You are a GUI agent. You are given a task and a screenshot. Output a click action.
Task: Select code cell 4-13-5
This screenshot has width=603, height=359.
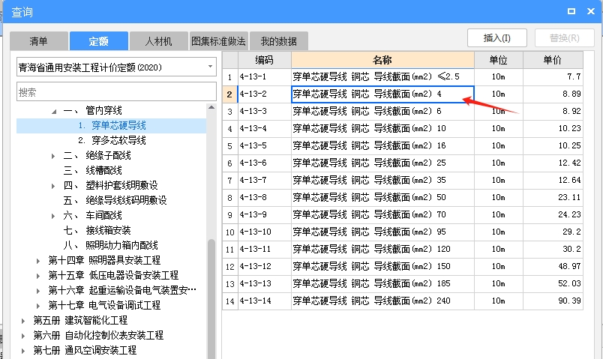(265, 146)
